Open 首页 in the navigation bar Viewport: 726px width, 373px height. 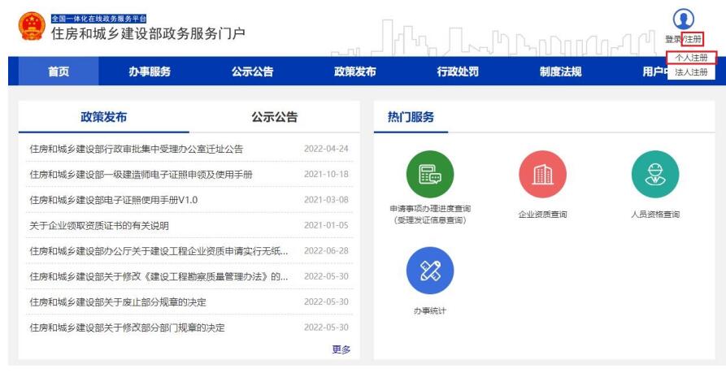click(x=58, y=72)
